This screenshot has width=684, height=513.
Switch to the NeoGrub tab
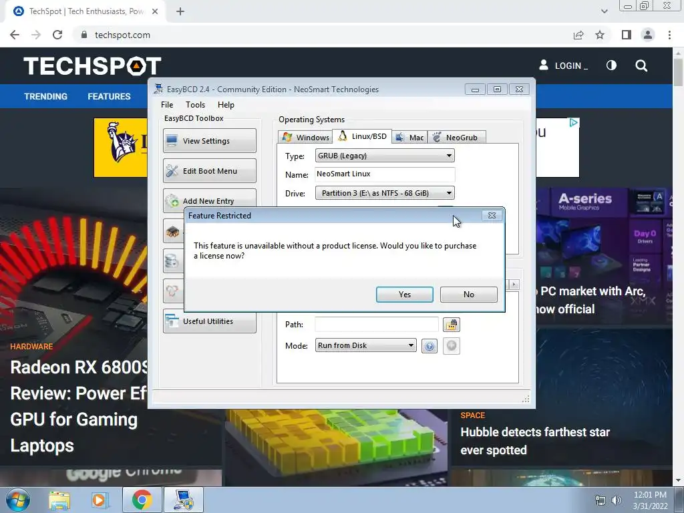click(456, 138)
